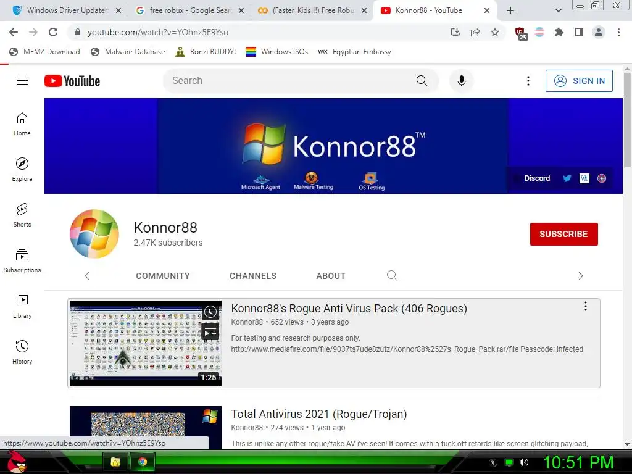Open Explore in sidebar
This screenshot has height=474, width=632.
tap(22, 170)
